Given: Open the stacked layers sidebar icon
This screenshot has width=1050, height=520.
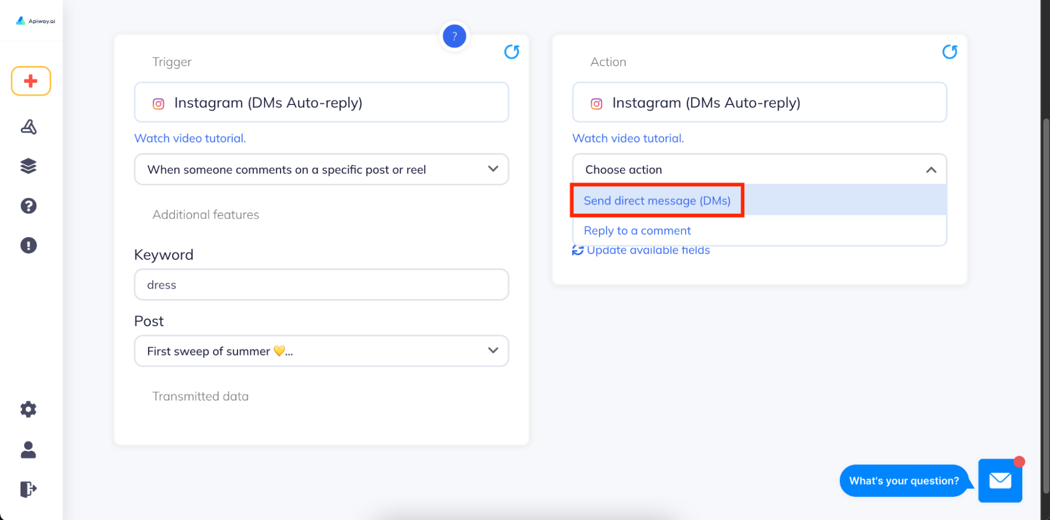Looking at the screenshot, I should (28, 166).
